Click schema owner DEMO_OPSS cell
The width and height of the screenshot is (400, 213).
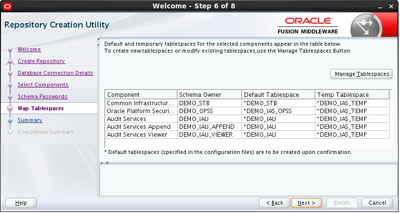[210, 111]
